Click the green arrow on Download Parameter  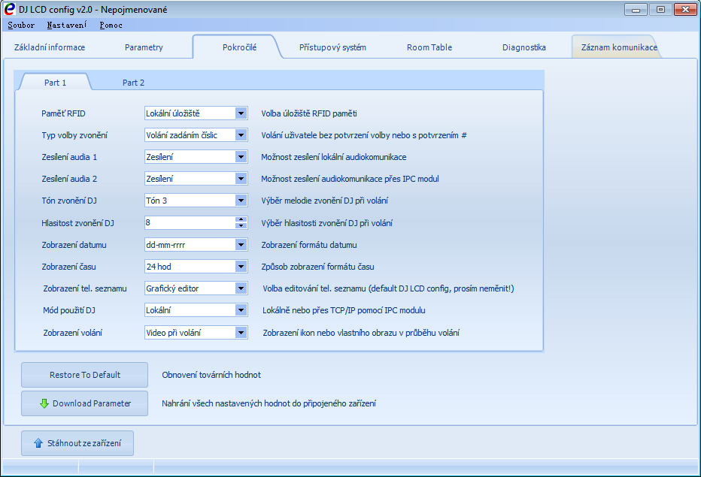44,403
